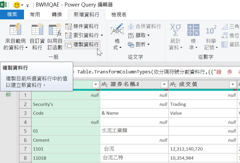This screenshot has width=240, height=163.
Task: Click 統計資料 statistics icon
Action: [175, 30]
